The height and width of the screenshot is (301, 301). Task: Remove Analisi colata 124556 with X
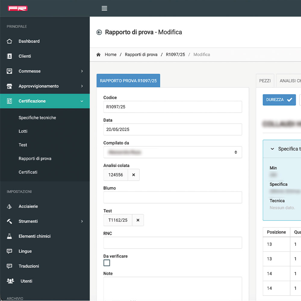pyautogui.click(x=134, y=175)
